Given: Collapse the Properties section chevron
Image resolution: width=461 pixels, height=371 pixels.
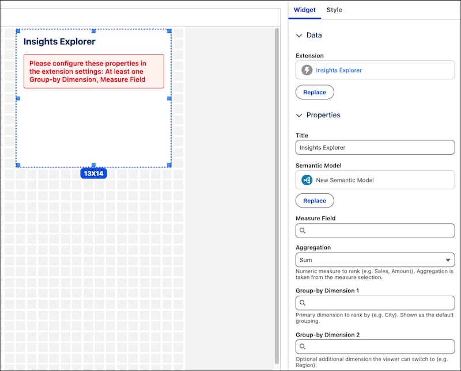Looking at the screenshot, I should (x=299, y=116).
